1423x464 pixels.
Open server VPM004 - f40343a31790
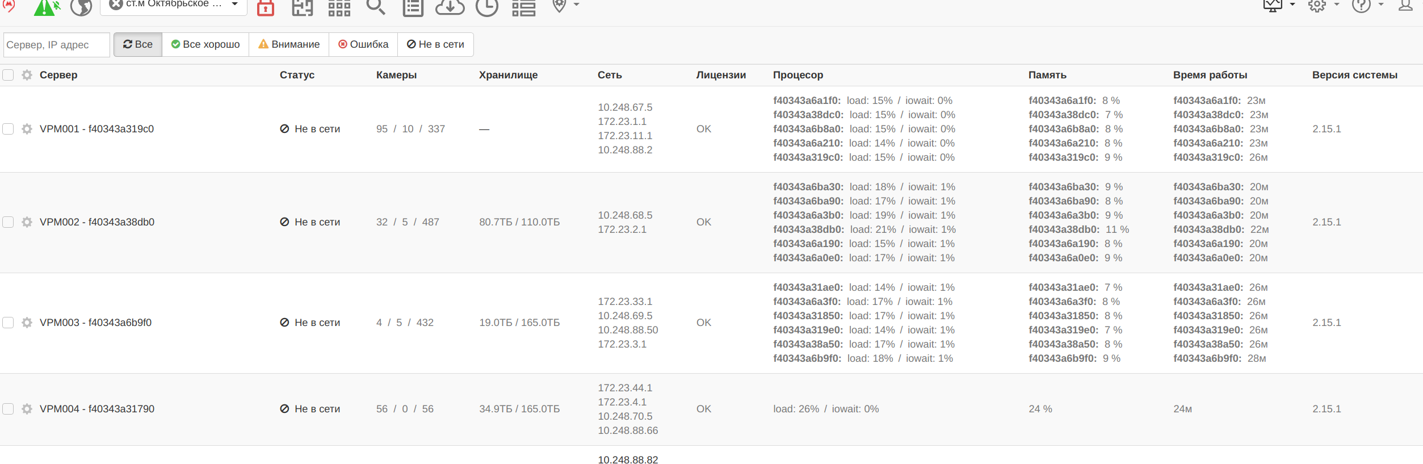coord(97,409)
